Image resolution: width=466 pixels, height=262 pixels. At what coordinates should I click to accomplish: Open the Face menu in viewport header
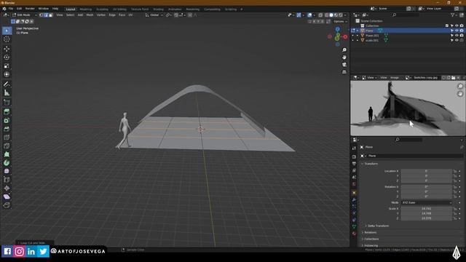pyautogui.click(x=122, y=15)
